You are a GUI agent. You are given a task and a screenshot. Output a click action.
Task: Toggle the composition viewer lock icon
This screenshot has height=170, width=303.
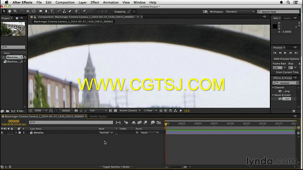point(35,17)
